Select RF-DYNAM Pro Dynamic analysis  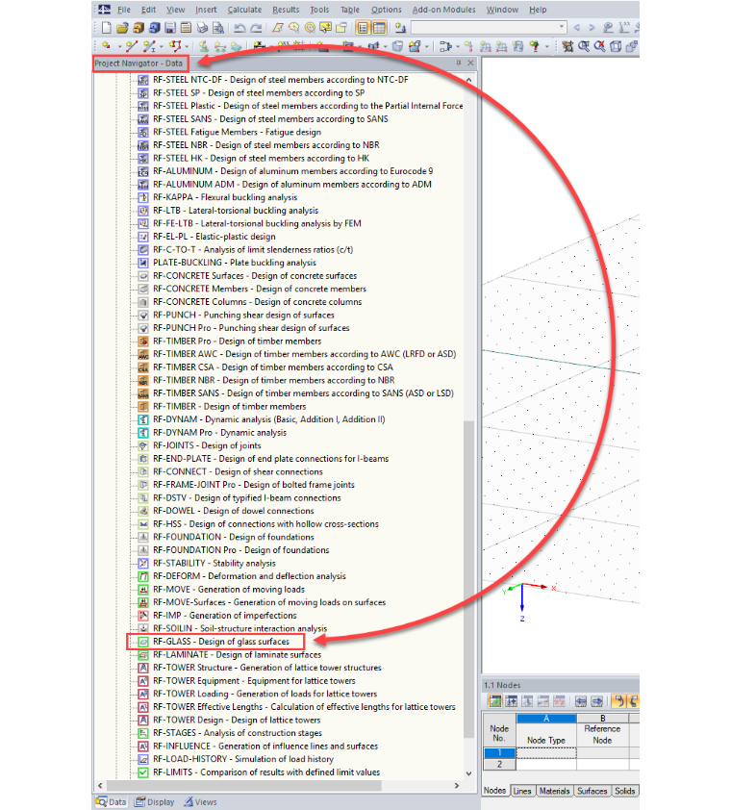click(219, 432)
